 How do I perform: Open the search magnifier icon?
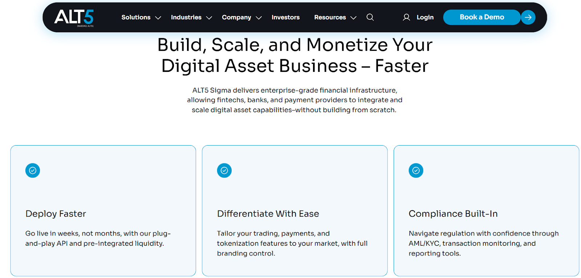[x=370, y=17]
